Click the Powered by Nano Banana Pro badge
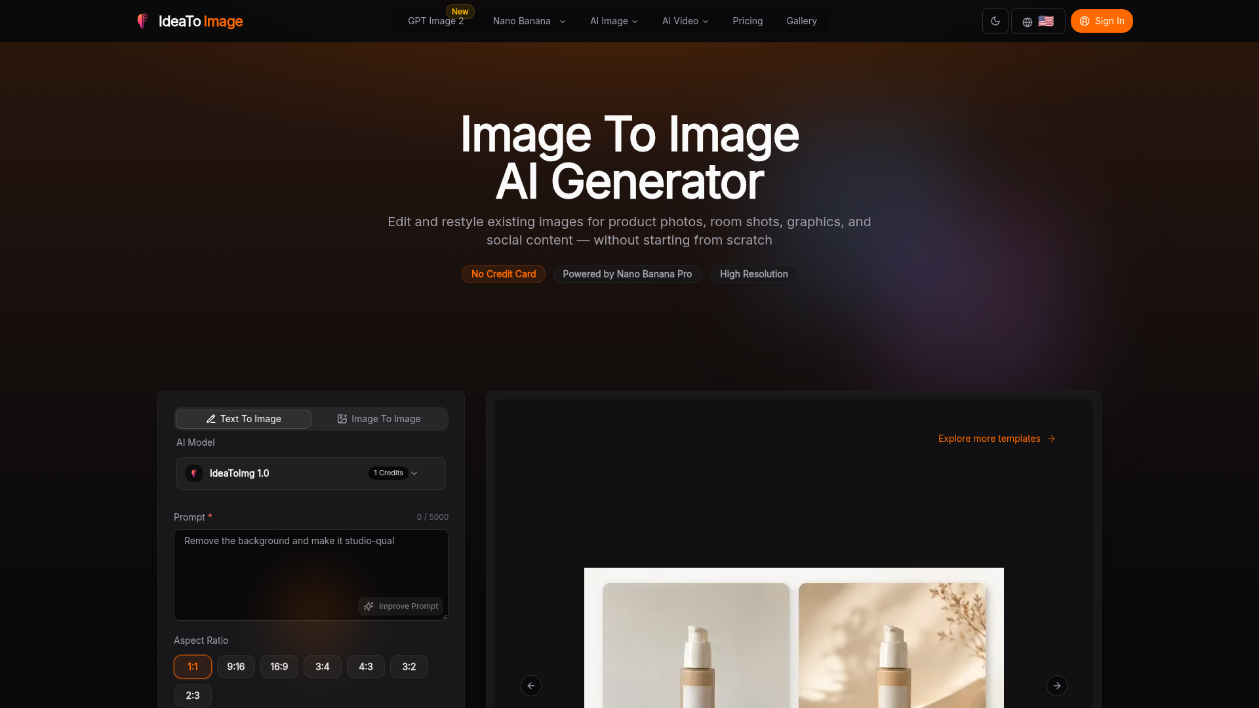The height and width of the screenshot is (708, 1259). (628, 274)
